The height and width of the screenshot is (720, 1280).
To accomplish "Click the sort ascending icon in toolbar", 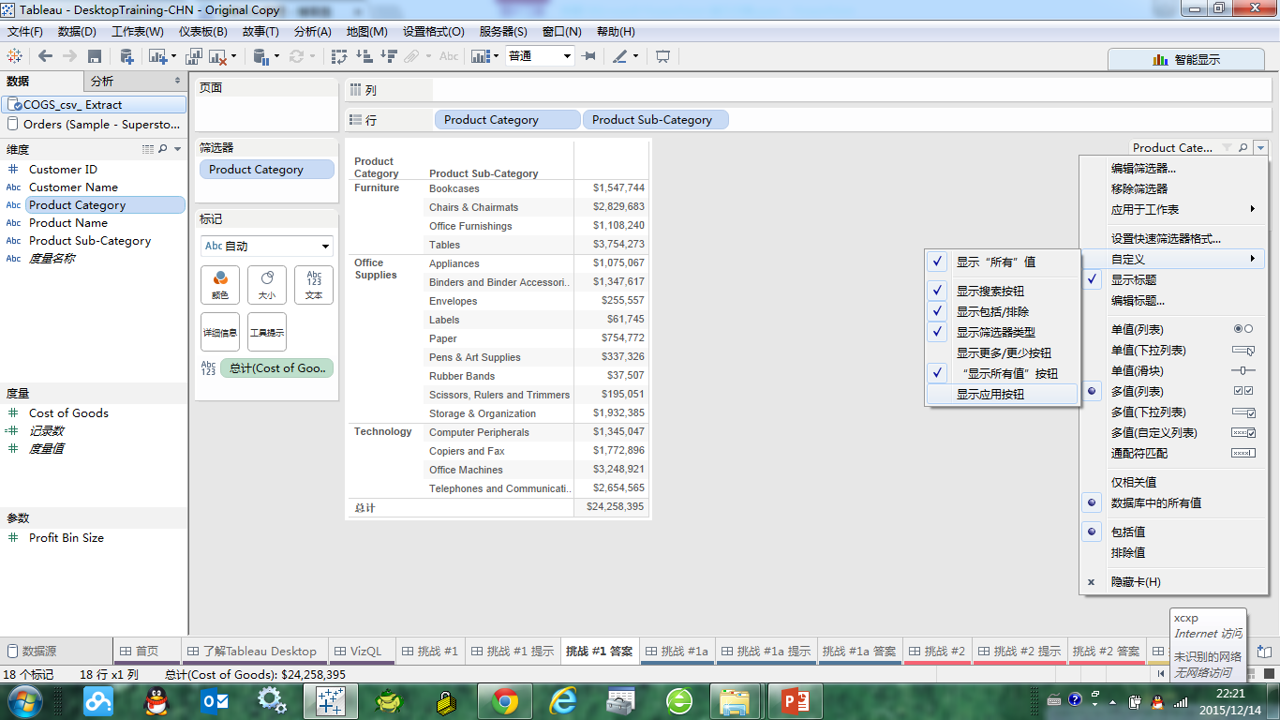I will (365, 56).
